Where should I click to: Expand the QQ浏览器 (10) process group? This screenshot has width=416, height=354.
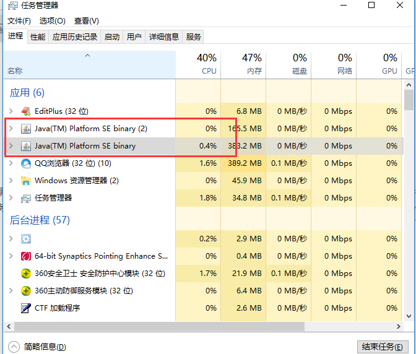click(11, 163)
